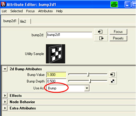Expand the Effects section
The width and height of the screenshot is (136, 116).
(x=5, y=96)
